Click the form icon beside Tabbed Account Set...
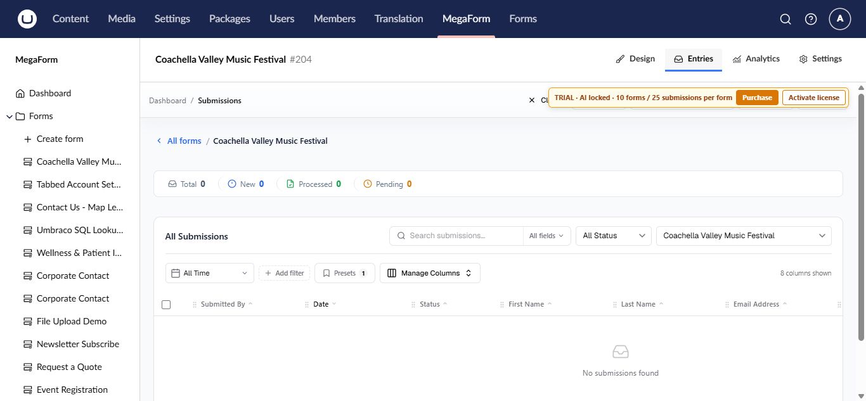The height and width of the screenshot is (401, 866). (27, 184)
